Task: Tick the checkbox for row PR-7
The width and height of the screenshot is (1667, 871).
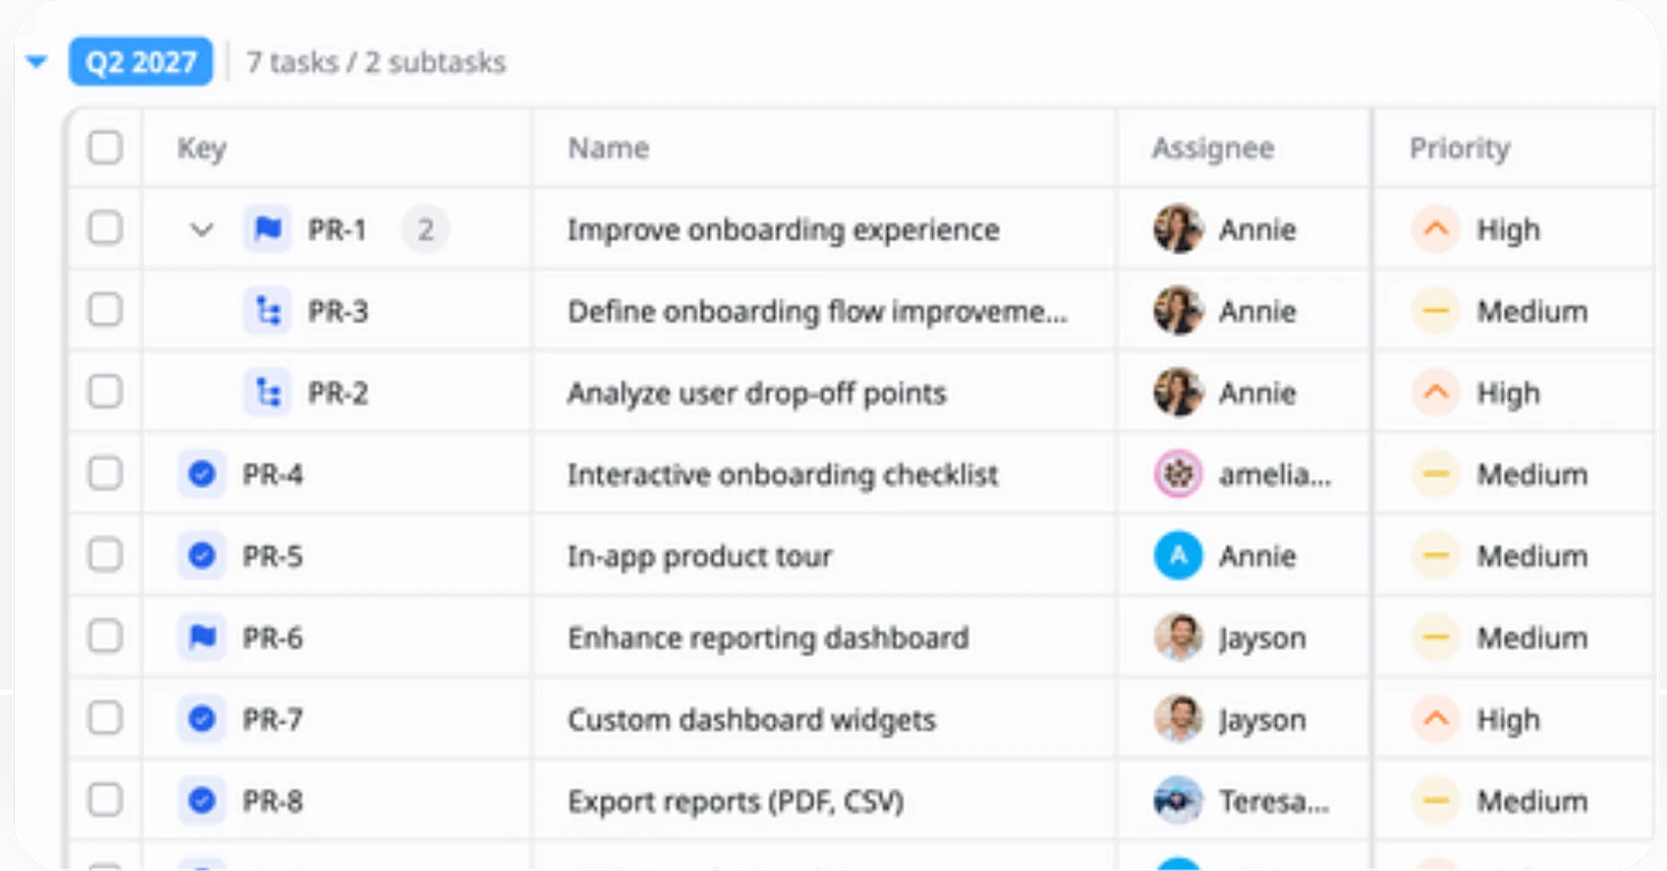Action: pyautogui.click(x=105, y=718)
